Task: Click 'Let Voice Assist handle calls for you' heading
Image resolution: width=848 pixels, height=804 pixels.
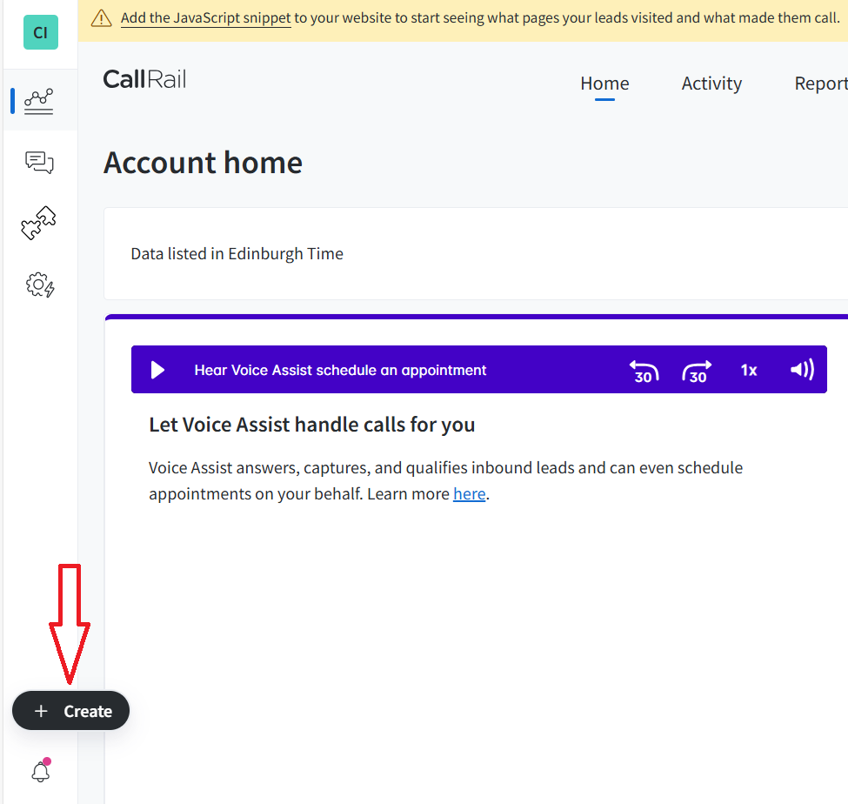Action: (x=312, y=425)
